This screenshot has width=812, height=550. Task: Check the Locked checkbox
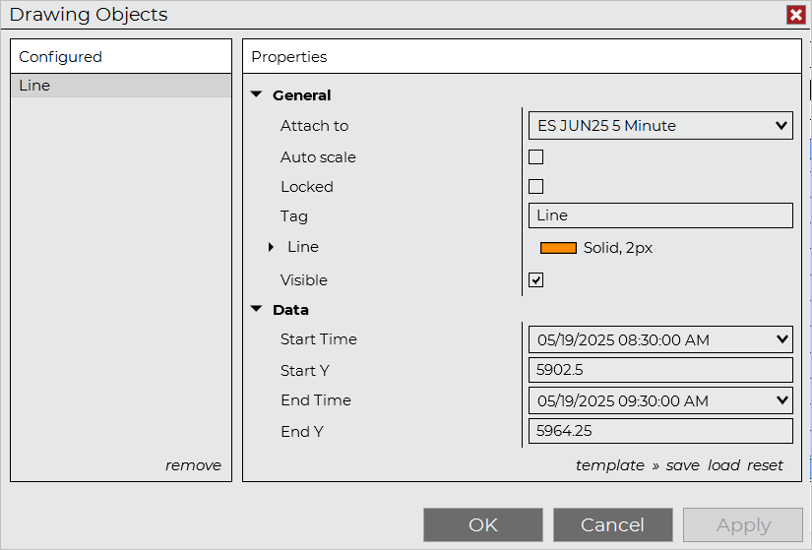[536, 186]
